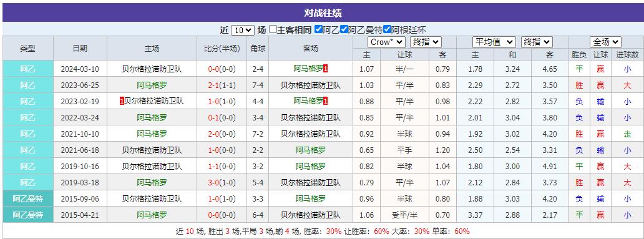Open score 2-1(1-1) of 2023-06-25 match
Viewport: 644px width, 239px height.
(x=222, y=85)
